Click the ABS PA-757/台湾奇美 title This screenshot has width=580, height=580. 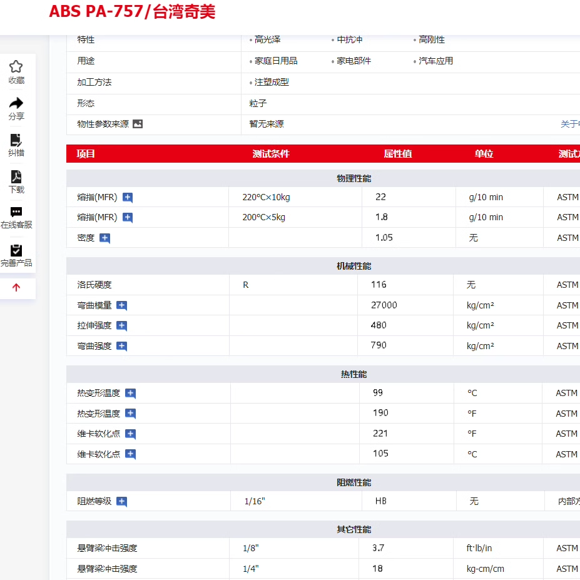[x=132, y=11]
